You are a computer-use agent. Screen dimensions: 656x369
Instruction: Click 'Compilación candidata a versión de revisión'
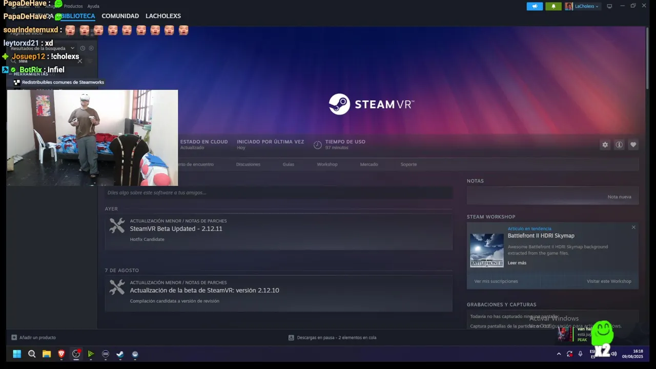pos(174,301)
